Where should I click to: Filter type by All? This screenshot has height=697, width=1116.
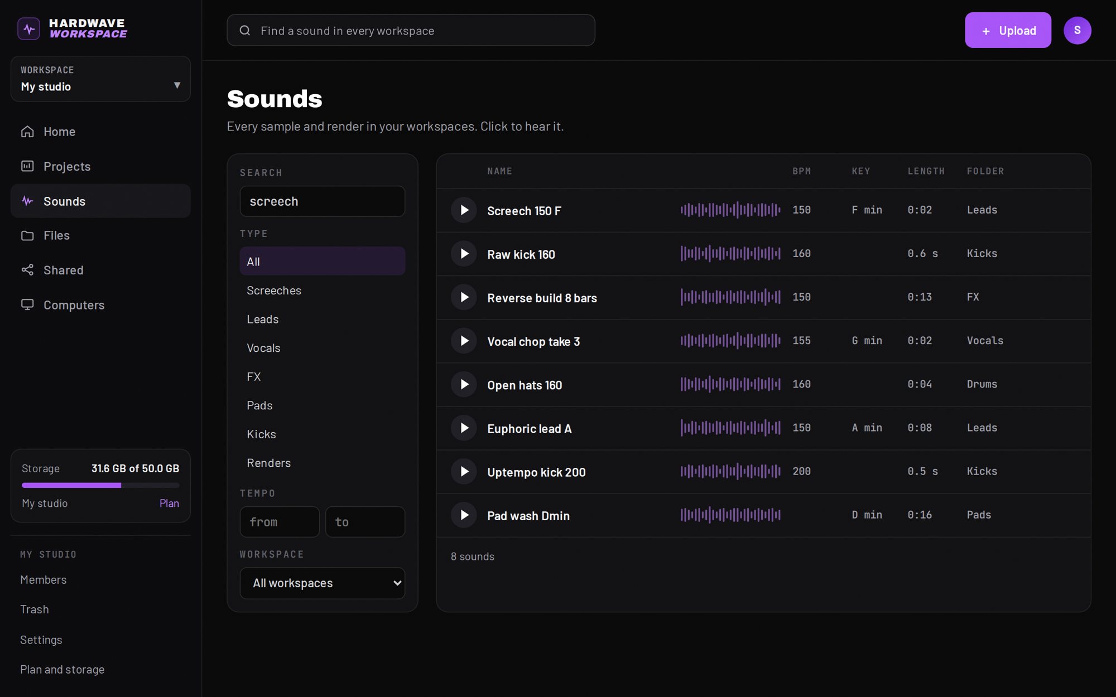tap(323, 261)
